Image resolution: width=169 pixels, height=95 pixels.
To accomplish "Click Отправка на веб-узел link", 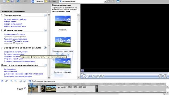I will pos(13,59).
